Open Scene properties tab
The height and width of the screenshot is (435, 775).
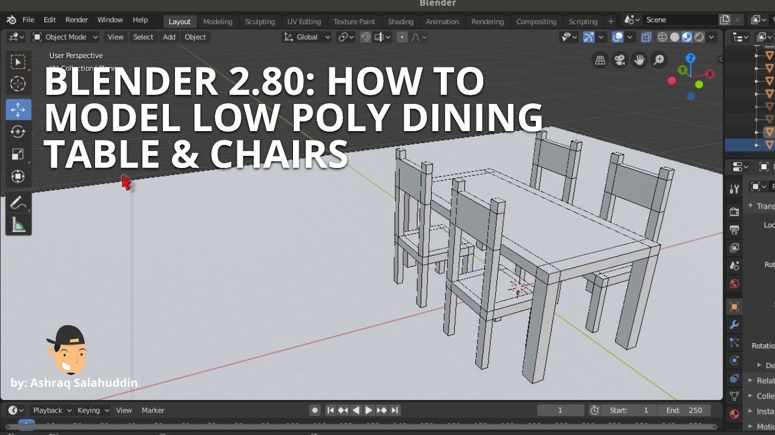tap(734, 266)
